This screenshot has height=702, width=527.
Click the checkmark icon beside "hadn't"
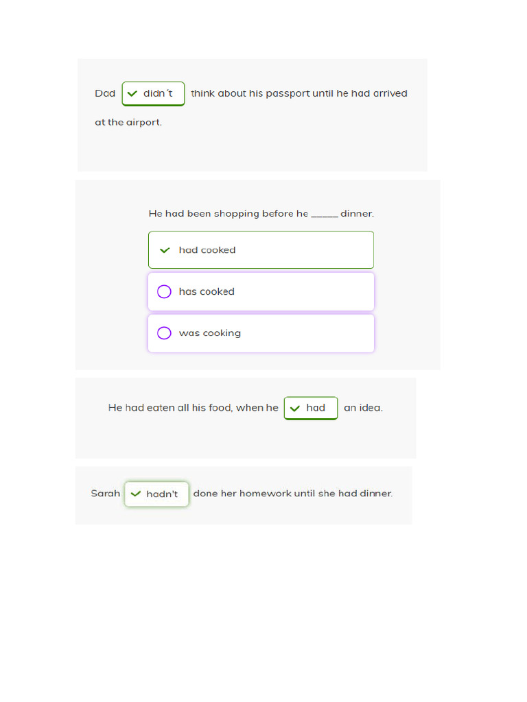pos(135,494)
